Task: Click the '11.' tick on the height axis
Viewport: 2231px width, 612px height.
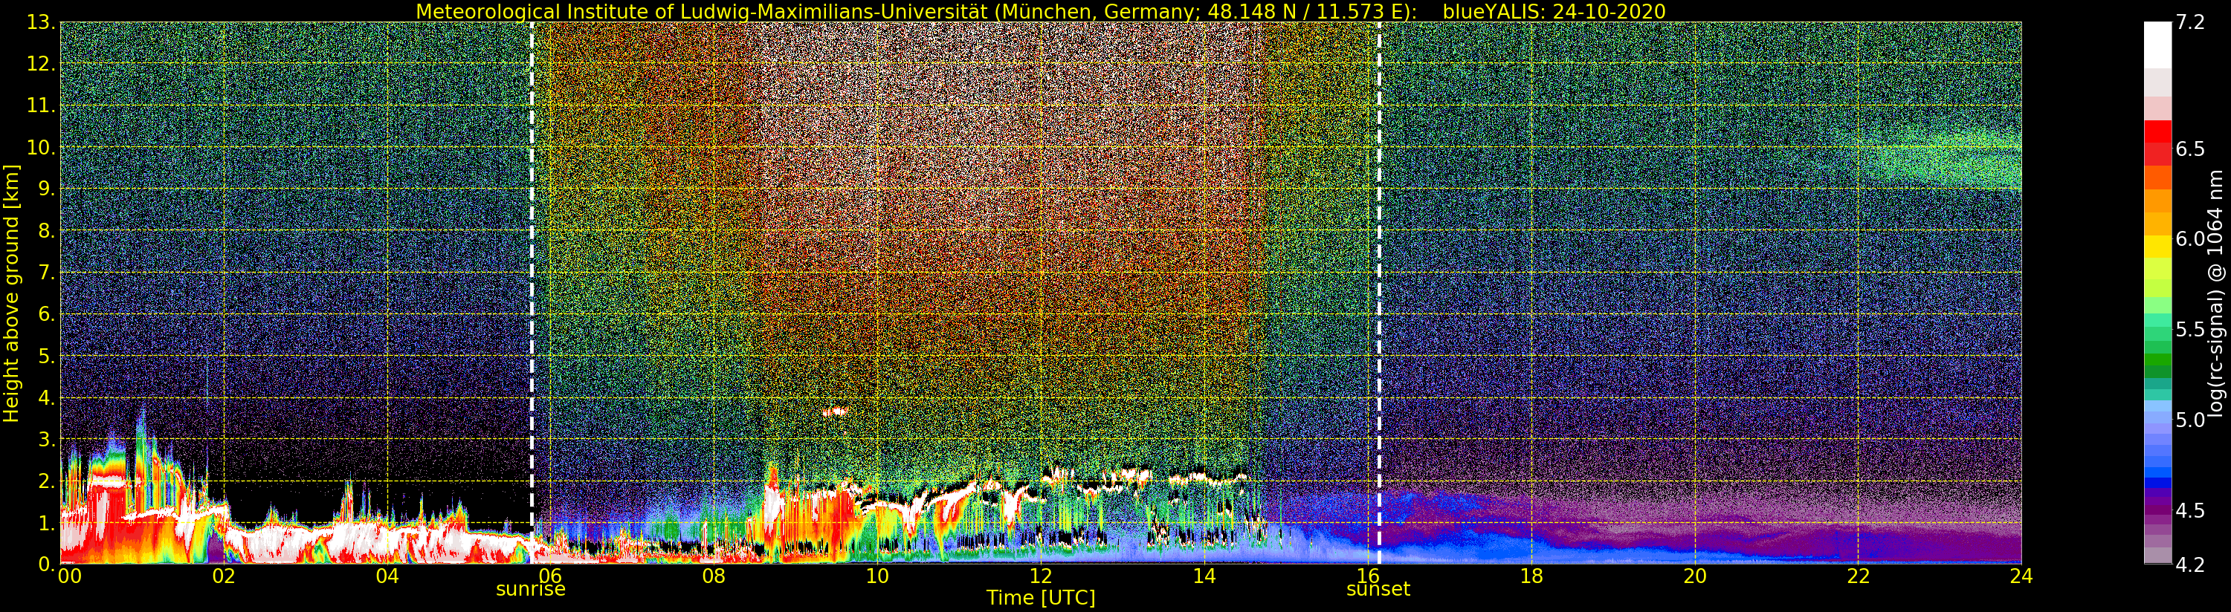Action: (41, 105)
